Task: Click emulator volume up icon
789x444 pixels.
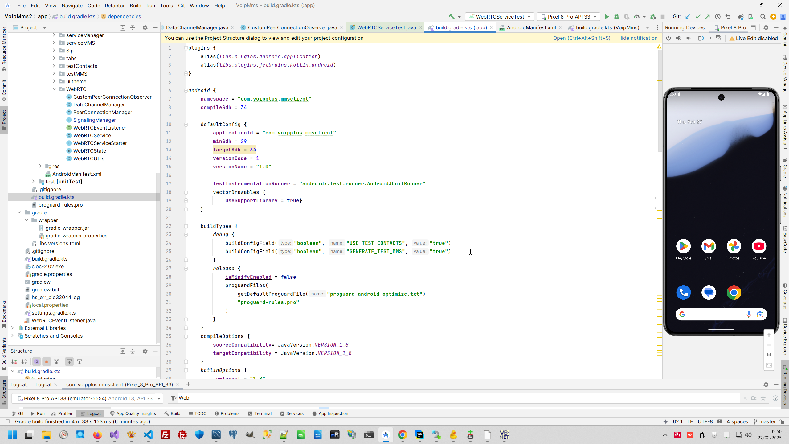Action: [x=678, y=38]
